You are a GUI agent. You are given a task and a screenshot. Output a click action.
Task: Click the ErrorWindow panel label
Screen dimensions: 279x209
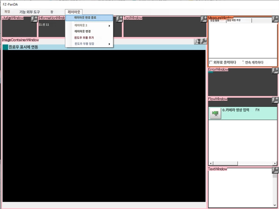tap(218, 69)
